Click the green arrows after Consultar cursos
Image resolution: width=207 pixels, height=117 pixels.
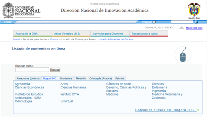(x=198, y=110)
